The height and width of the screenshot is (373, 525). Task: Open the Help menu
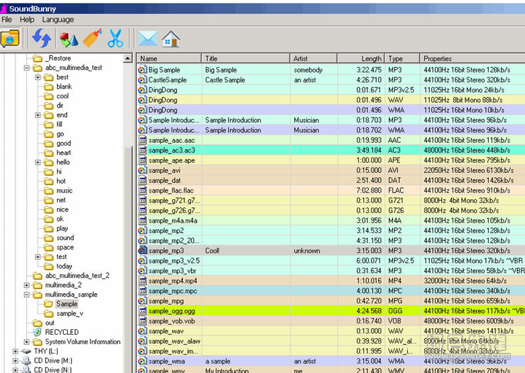click(x=27, y=19)
